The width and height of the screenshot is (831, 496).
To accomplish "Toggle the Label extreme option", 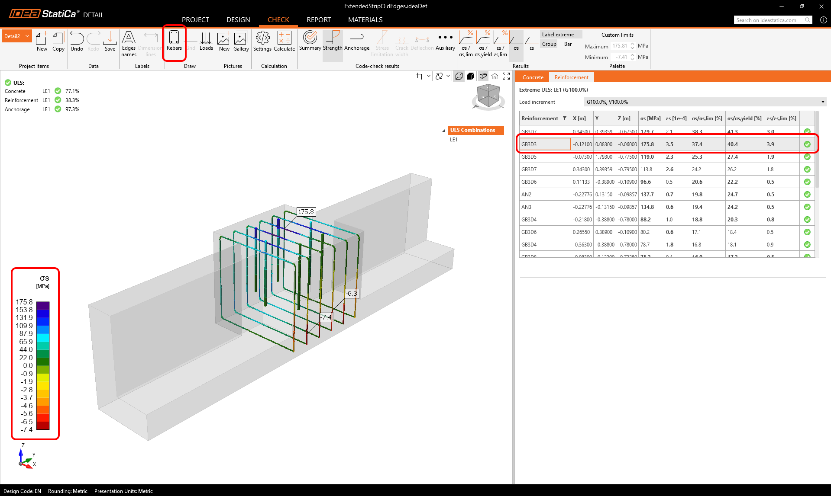I will point(558,35).
